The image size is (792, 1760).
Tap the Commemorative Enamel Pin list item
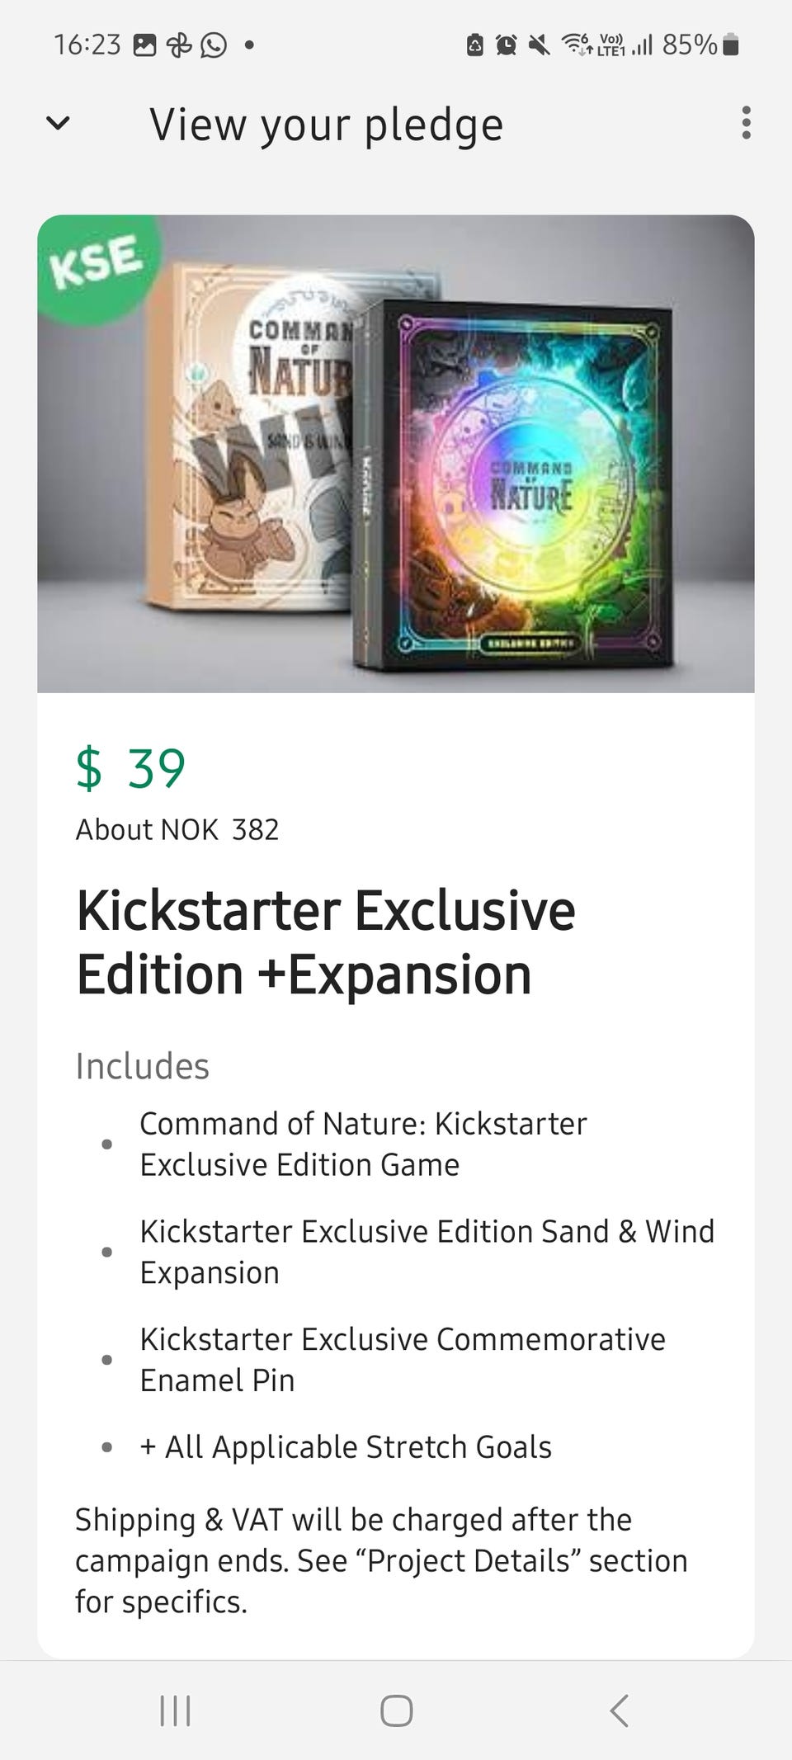(x=402, y=1359)
